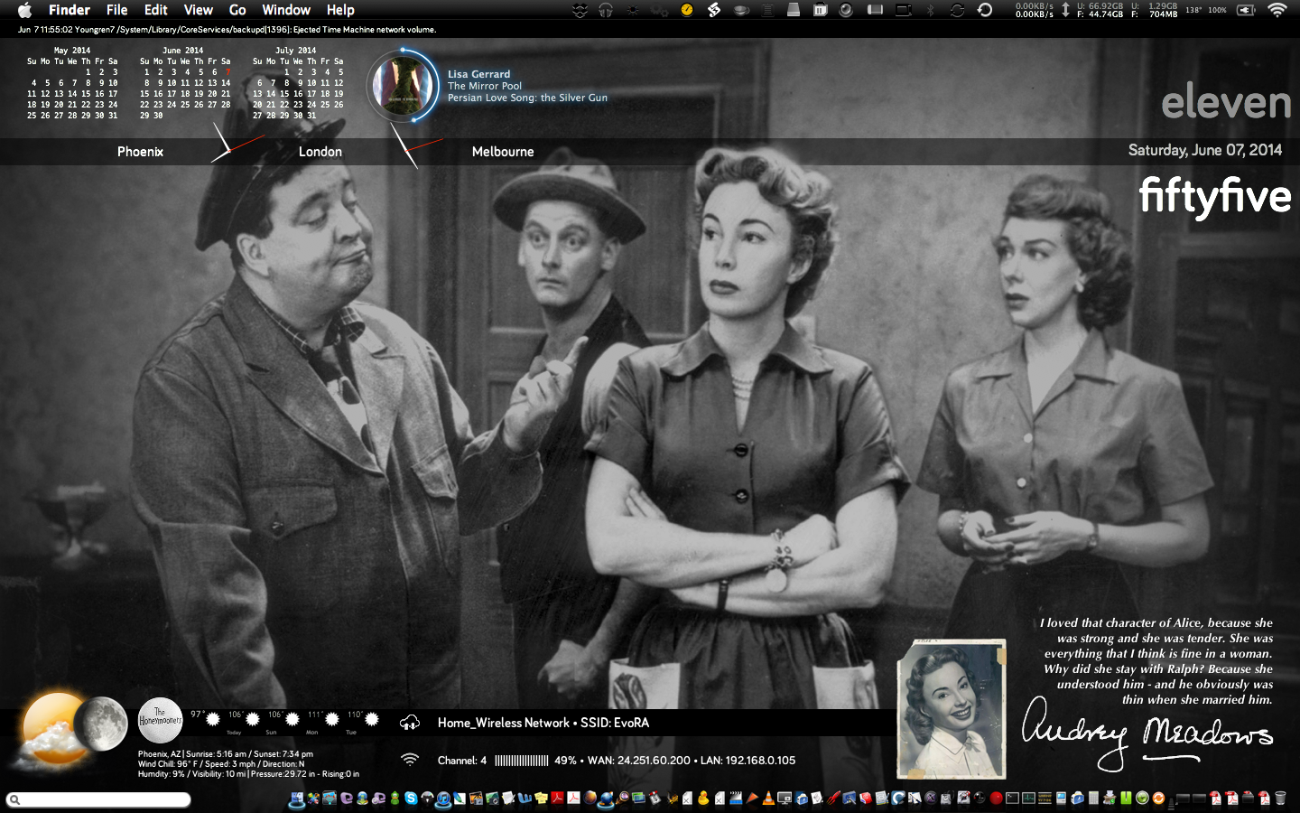Click the Time Machine log message line

(227, 30)
